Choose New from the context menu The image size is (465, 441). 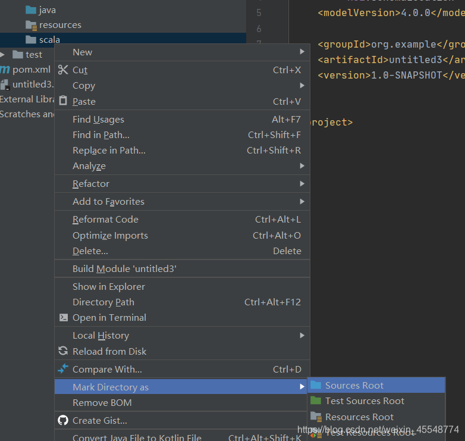[x=182, y=52]
